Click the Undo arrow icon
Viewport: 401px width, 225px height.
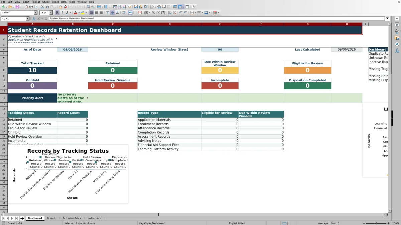72,7
